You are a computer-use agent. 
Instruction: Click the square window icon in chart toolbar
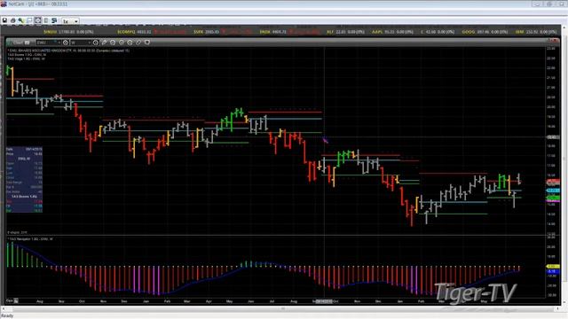point(147,43)
